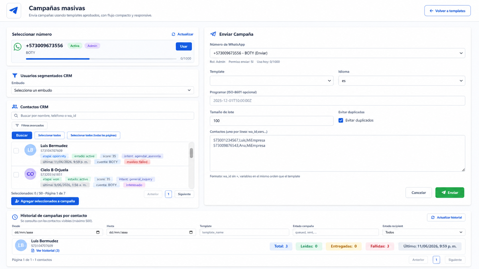479x269 pixels.
Task: Open the Embudo dropdown
Action: pyautogui.click(x=103, y=90)
